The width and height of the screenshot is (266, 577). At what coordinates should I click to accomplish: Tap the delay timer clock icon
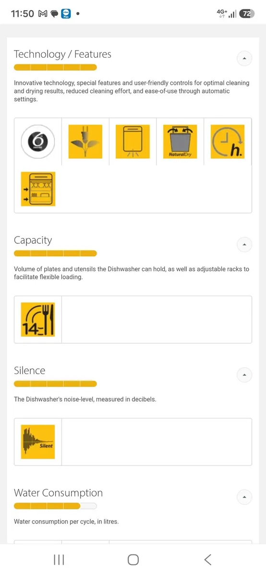(228, 142)
